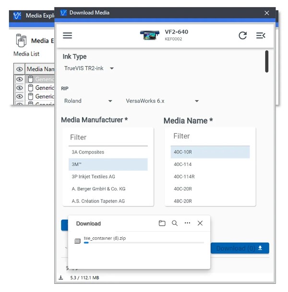Image resolution: width=288 pixels, height=292 pixels.
Task: Click the Media Name column header
Action: click(x=40, y=69)
